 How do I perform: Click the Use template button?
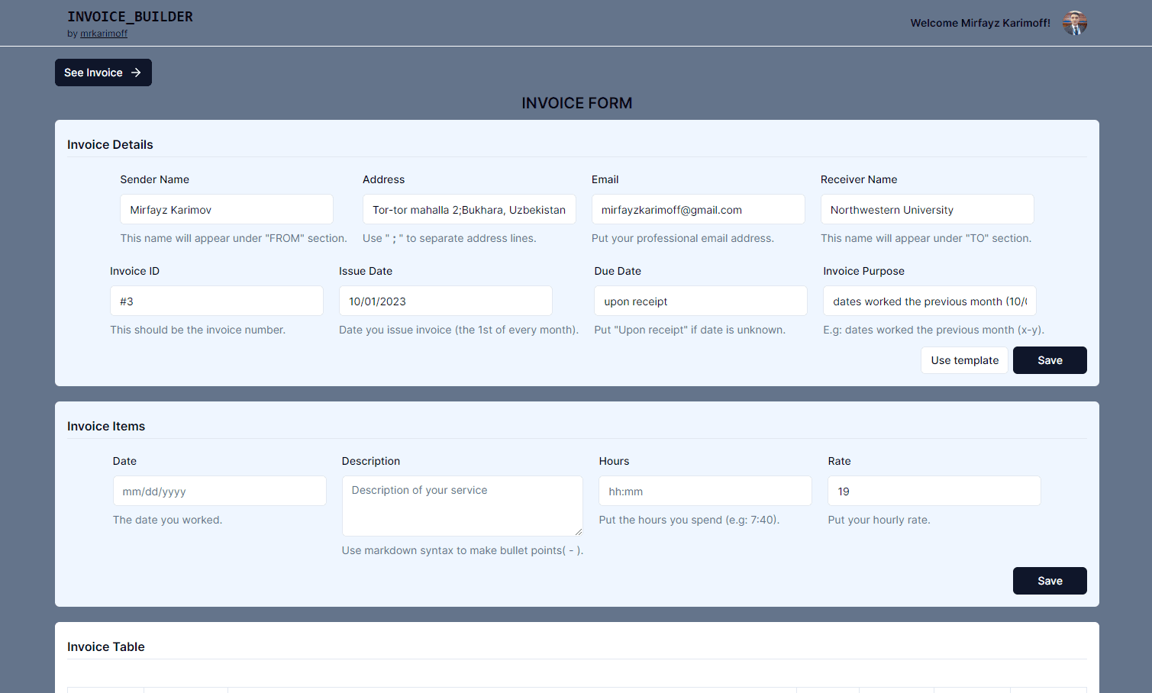[964, 359]
